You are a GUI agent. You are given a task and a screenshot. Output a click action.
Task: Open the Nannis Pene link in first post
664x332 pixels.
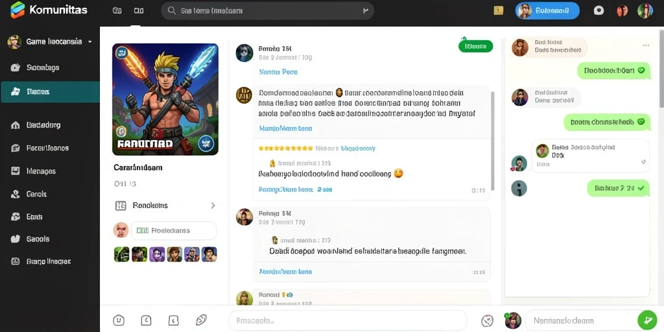[278, 72]
